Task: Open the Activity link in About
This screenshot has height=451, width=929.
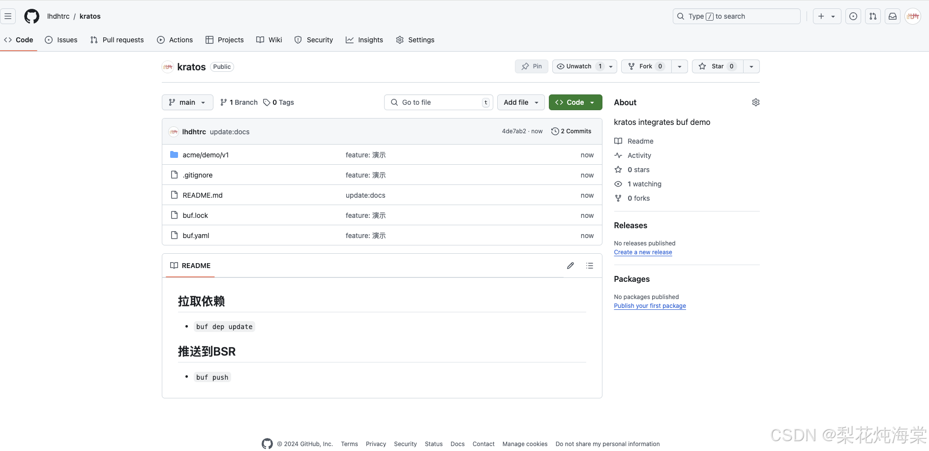Action: tap(633, 155)
